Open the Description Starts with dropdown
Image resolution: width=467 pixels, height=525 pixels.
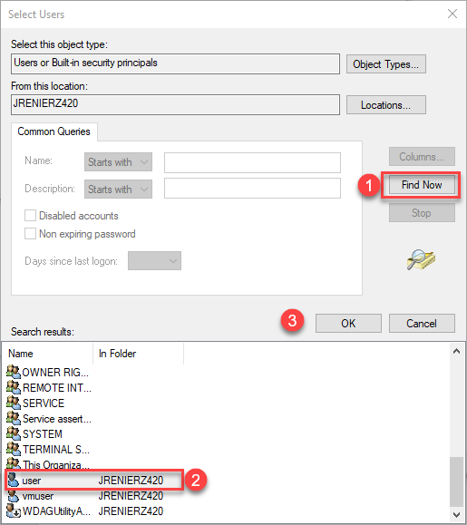(x=118, y=190)
